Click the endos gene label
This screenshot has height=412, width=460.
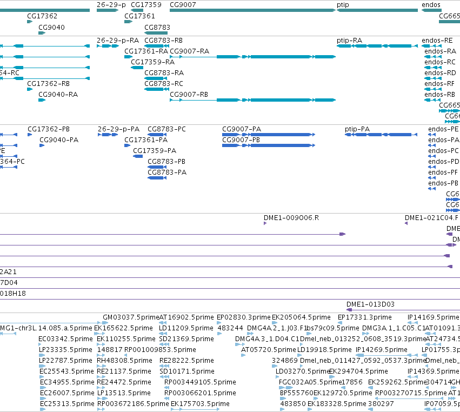431,5
